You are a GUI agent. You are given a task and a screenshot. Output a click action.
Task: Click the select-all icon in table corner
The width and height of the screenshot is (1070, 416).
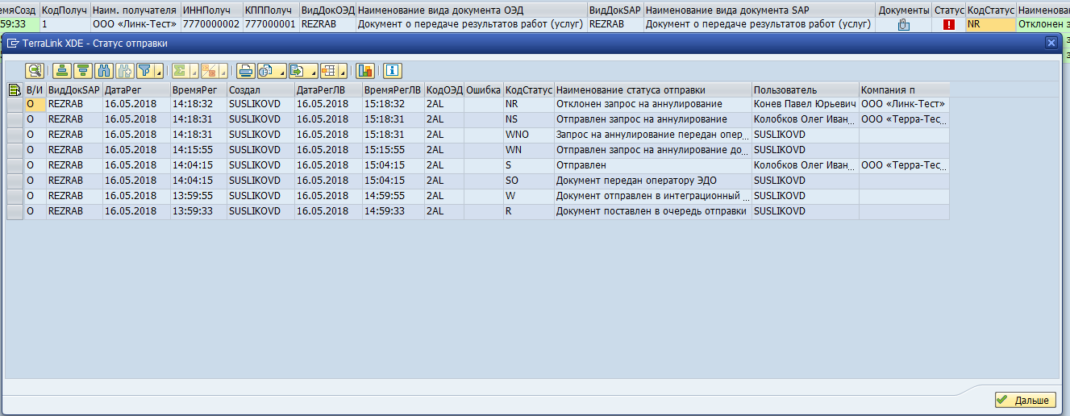click(x=15, y=89)
